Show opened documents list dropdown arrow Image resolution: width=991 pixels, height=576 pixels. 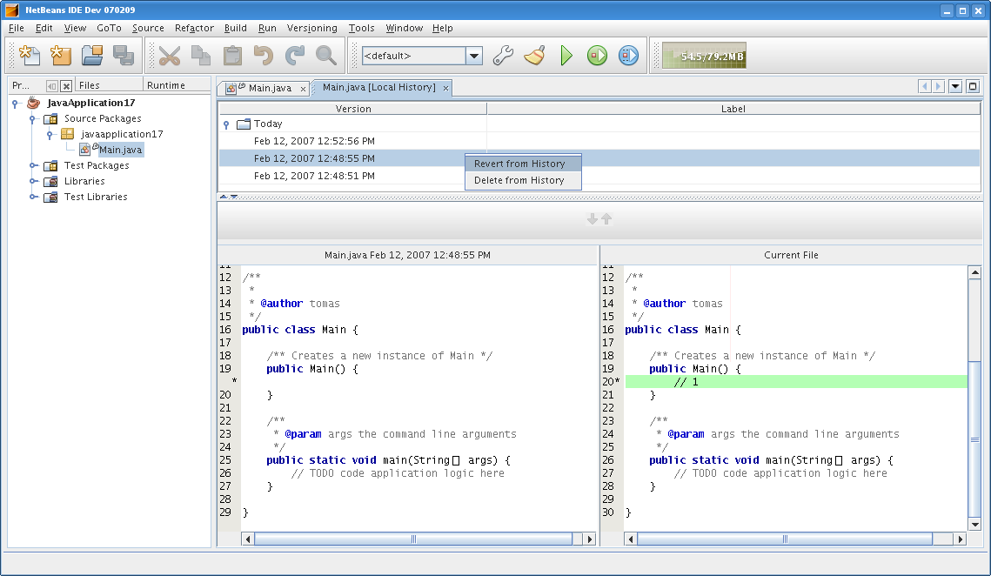pos(955,86)
